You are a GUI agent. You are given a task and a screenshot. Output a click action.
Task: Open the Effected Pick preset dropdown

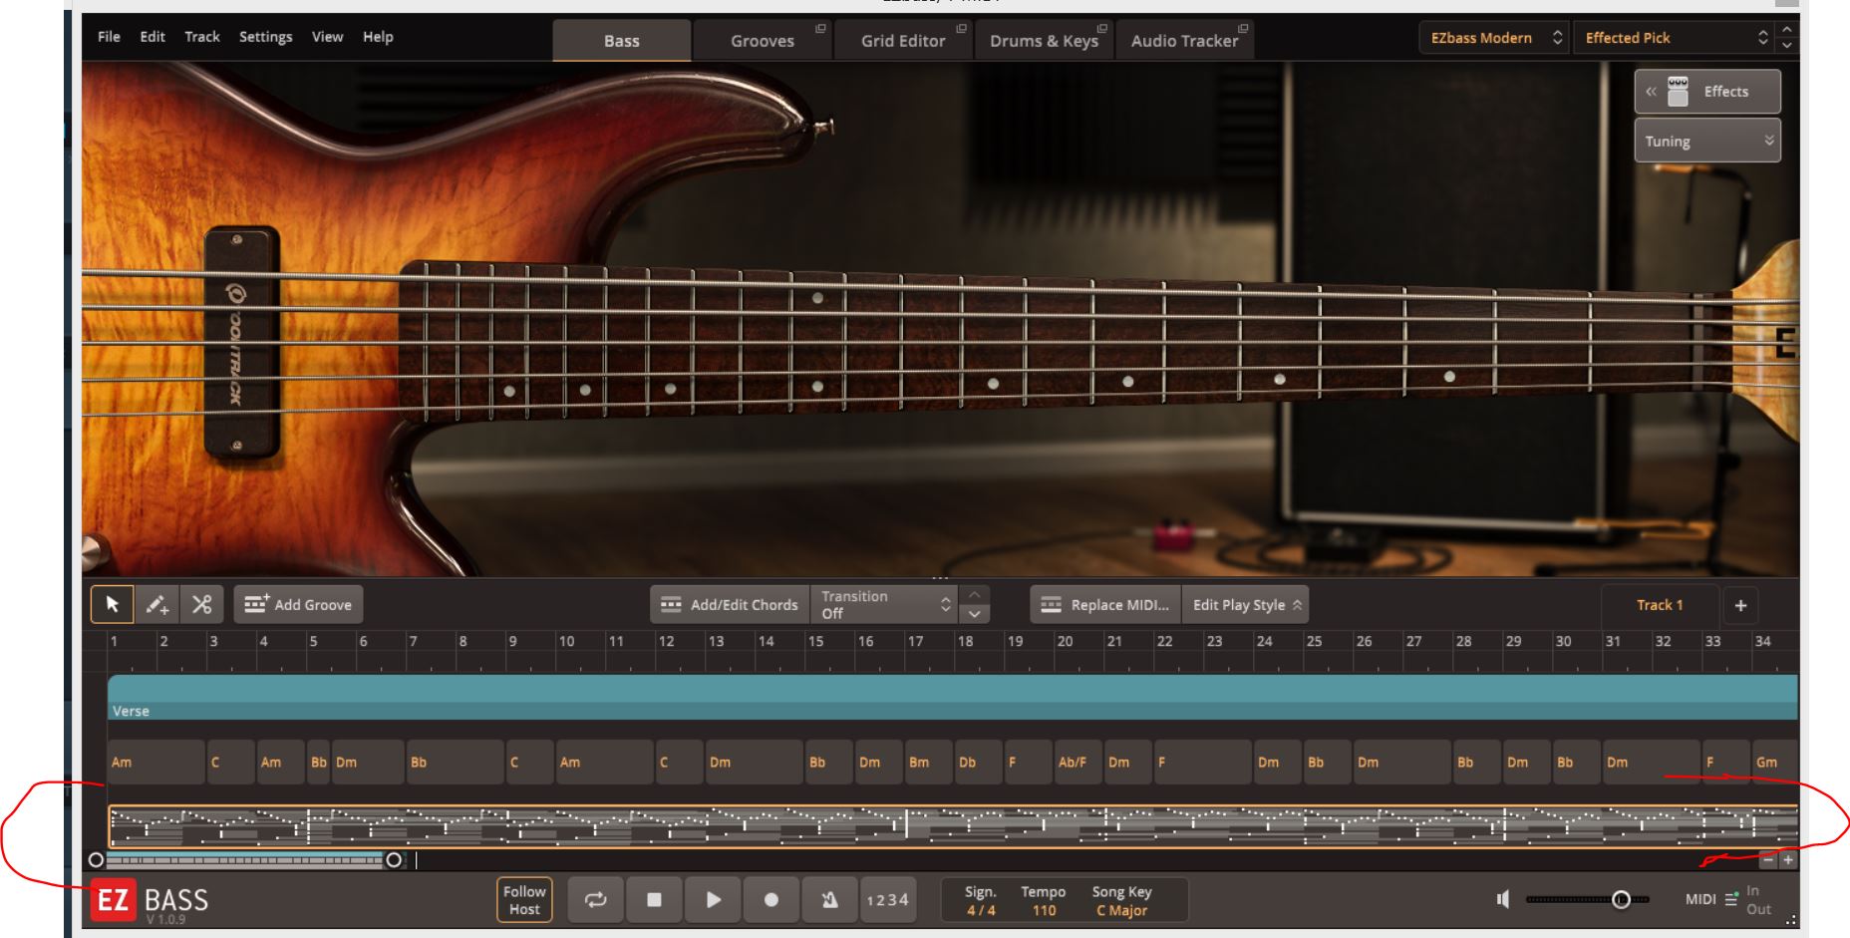coord(1676,38)
